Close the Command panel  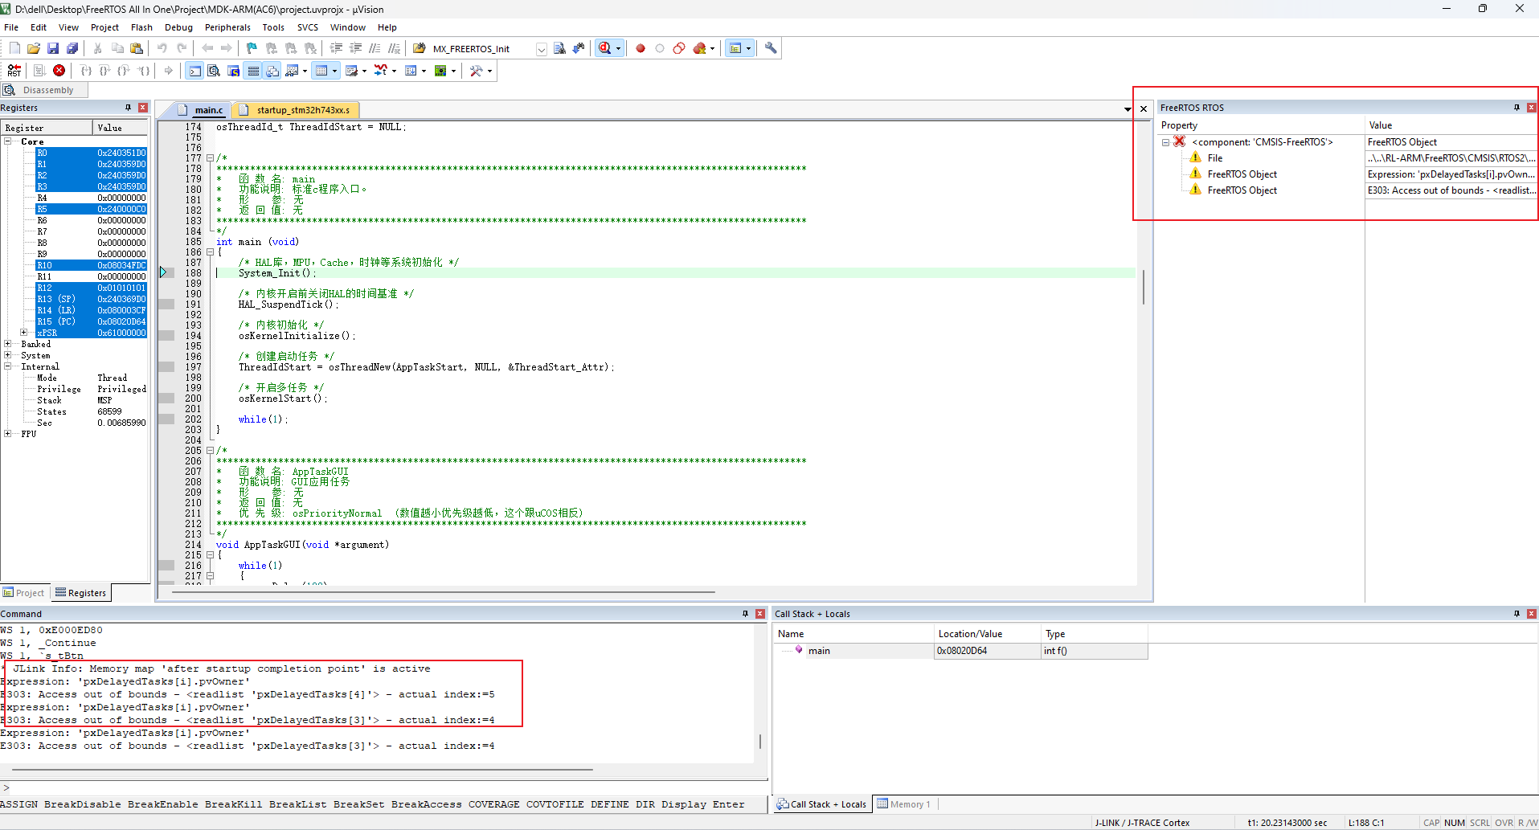[x=759, y=614]
